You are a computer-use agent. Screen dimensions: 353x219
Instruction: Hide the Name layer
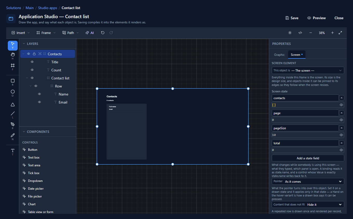(39, 94)
